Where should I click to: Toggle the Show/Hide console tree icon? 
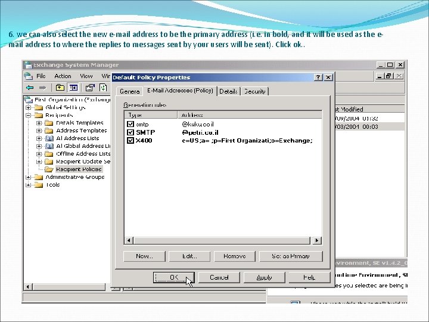(x=73, y=88)
